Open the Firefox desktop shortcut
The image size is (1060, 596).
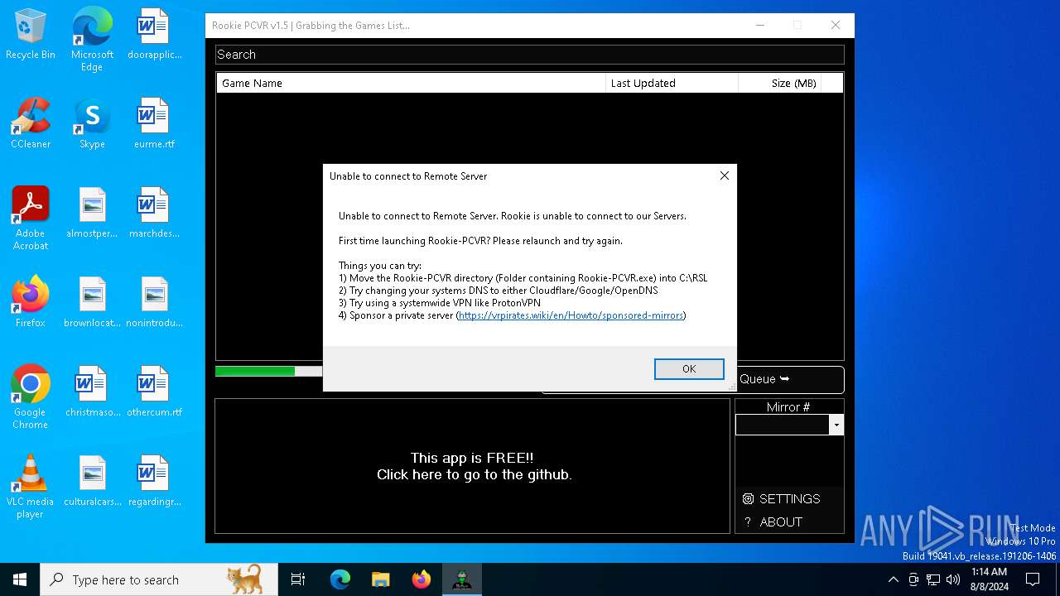coord(31,303)
